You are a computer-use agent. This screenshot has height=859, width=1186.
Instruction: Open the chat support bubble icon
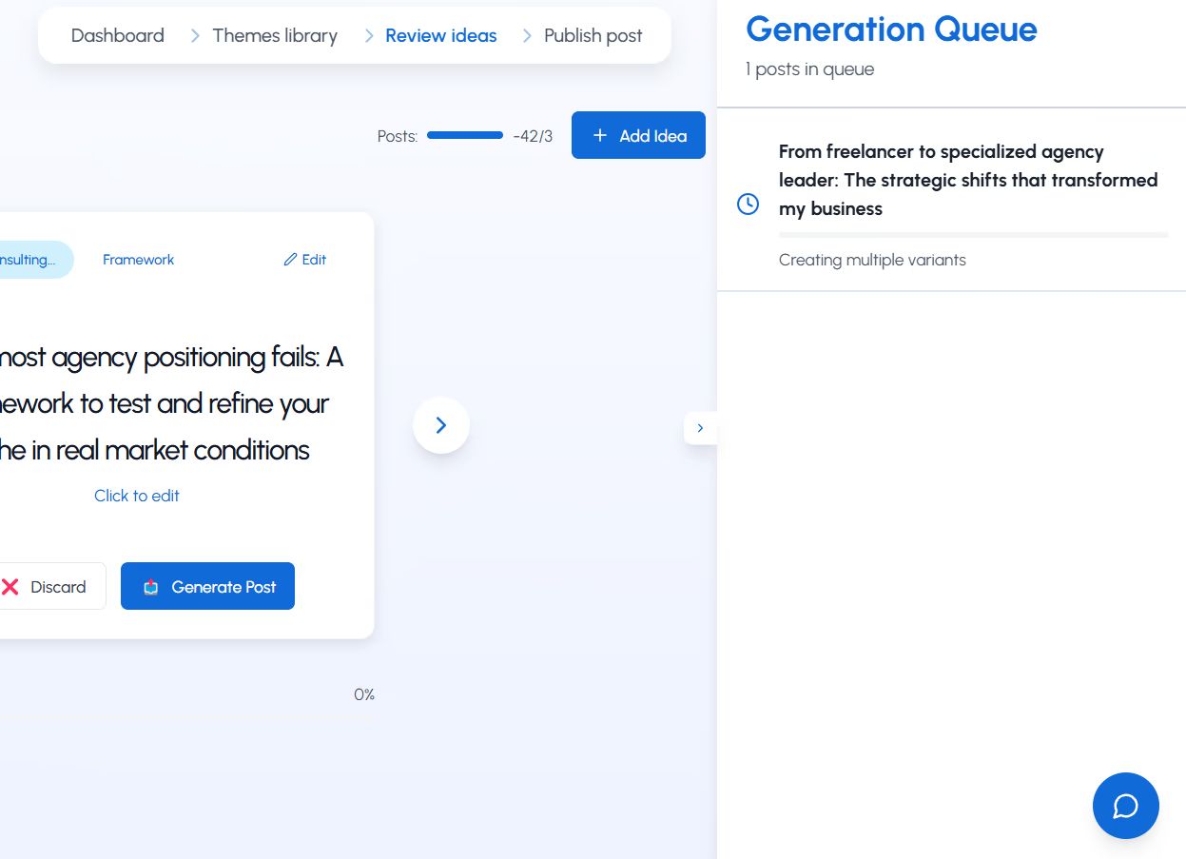pyautogui.click(x=1125, y=806)
